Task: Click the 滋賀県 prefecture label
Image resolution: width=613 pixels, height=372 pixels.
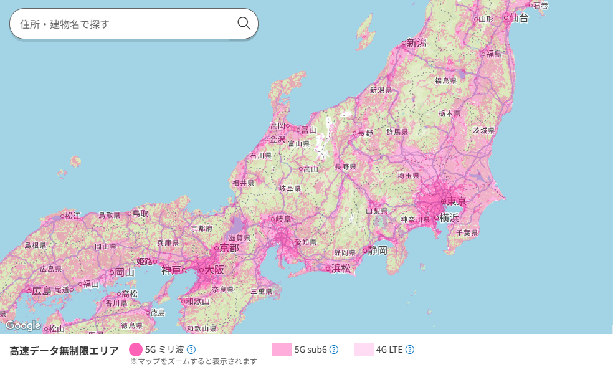Action: pos(240,238)
